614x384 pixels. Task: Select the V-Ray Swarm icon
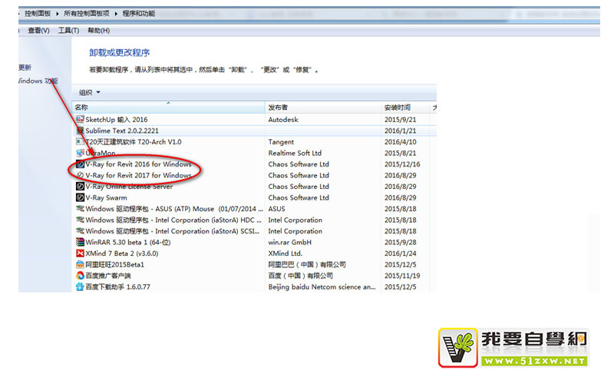click(80, 197)
